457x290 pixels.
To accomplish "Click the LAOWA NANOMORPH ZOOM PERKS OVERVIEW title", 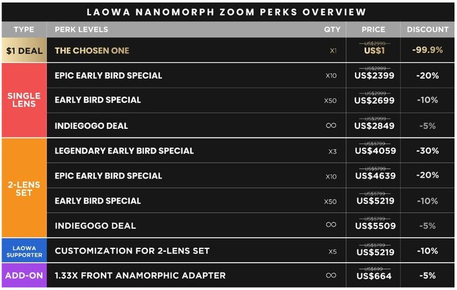I will click(226, 12).
